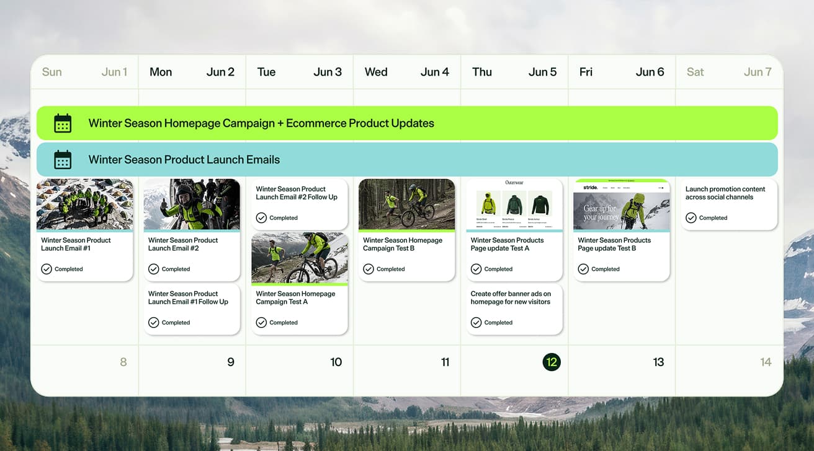Open Winter Season Homepage Campaign bar
This screenshot has height=451, width=814.
click(x=407, y=123)
